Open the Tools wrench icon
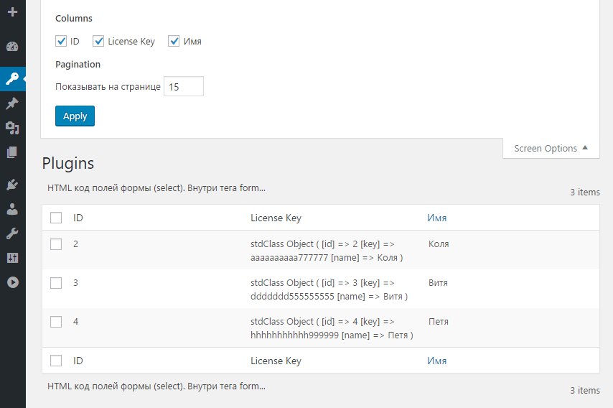This screenshot has height=408, width=613. (12, 233)
